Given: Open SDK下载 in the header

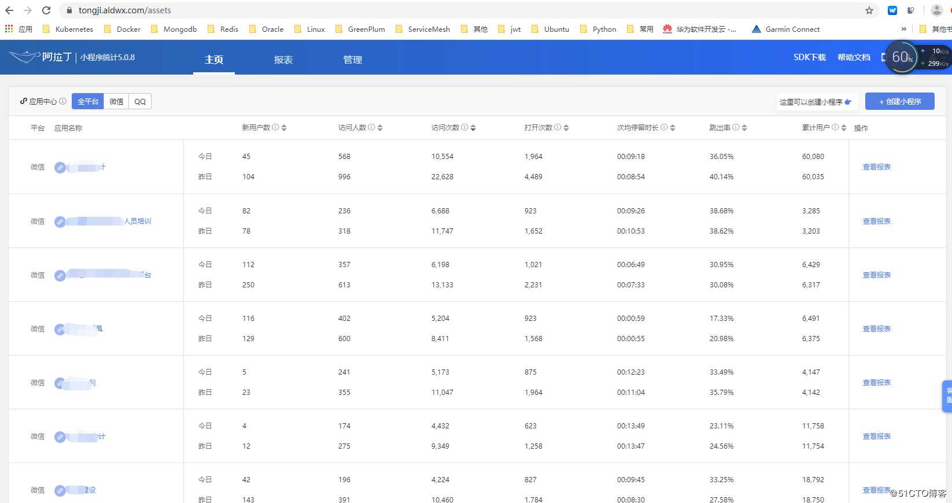Looking at the screenshot, I should (x=810, y=57).
